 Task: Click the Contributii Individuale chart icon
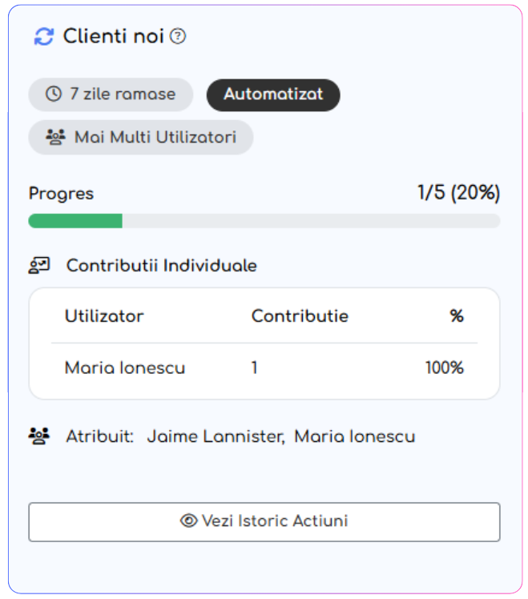pyautogui.click(x=39, y=265)
